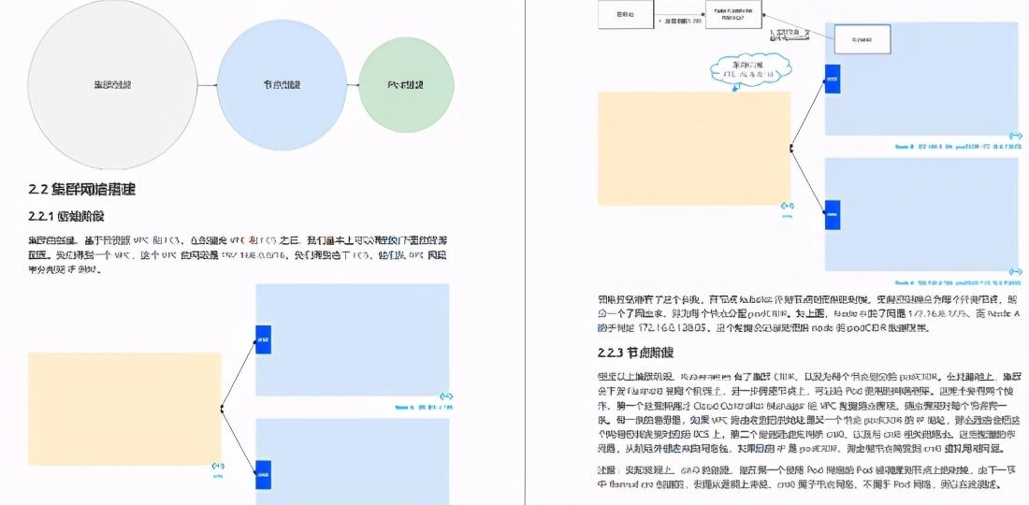This screenshot has height=505, width=1029.
Task: Click the heading beginning with 2.2 on left page
Action: click(x=82, y=190)
